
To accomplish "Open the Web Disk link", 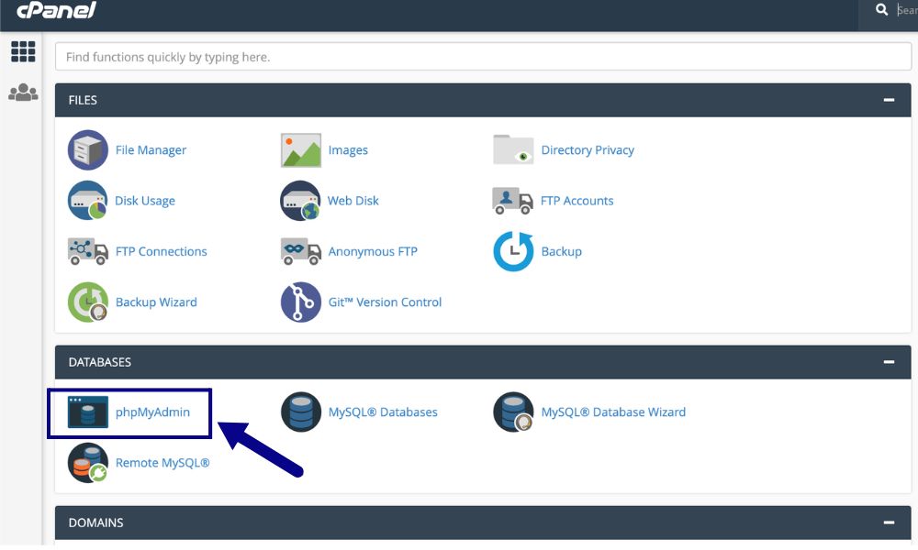I will click(353, 201).
